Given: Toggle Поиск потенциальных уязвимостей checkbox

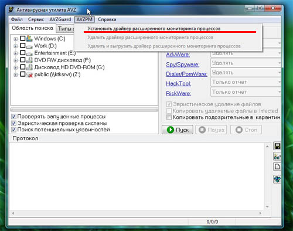Looking at the screenshot, I should pyautogui.click(x=13, y=130).
